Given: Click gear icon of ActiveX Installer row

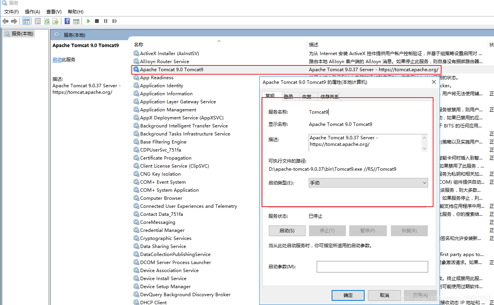Looking at the screenshot, I should [x=136, y=53].
